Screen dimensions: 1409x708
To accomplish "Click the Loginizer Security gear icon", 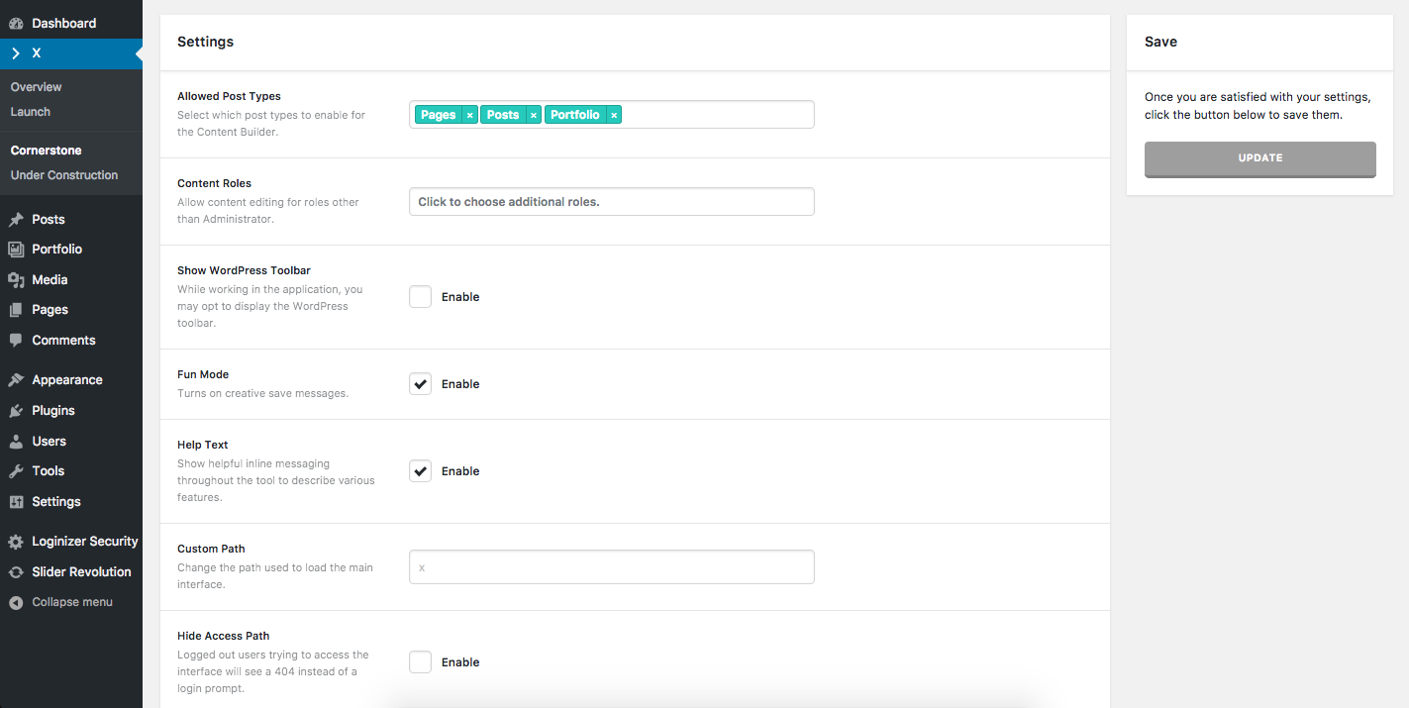I will coord(16,542).
